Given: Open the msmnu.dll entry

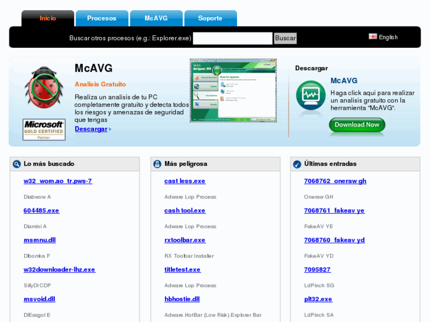Looking at the screenshot, I should click(40, 240).
